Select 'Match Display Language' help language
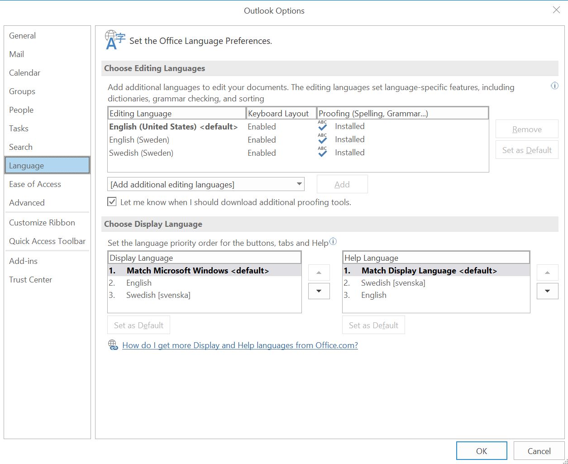This screenshot has width=568, height=464. pos(436,271)
